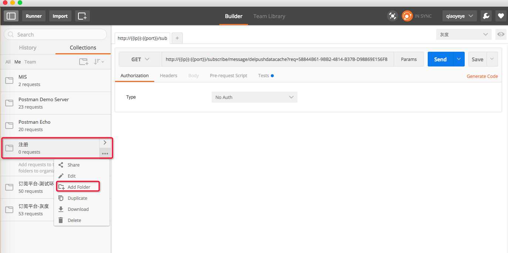The image size is (508, 253).
Task: Switch to Team Library tab
Action: pyautogui.click(x=269, y=16)
